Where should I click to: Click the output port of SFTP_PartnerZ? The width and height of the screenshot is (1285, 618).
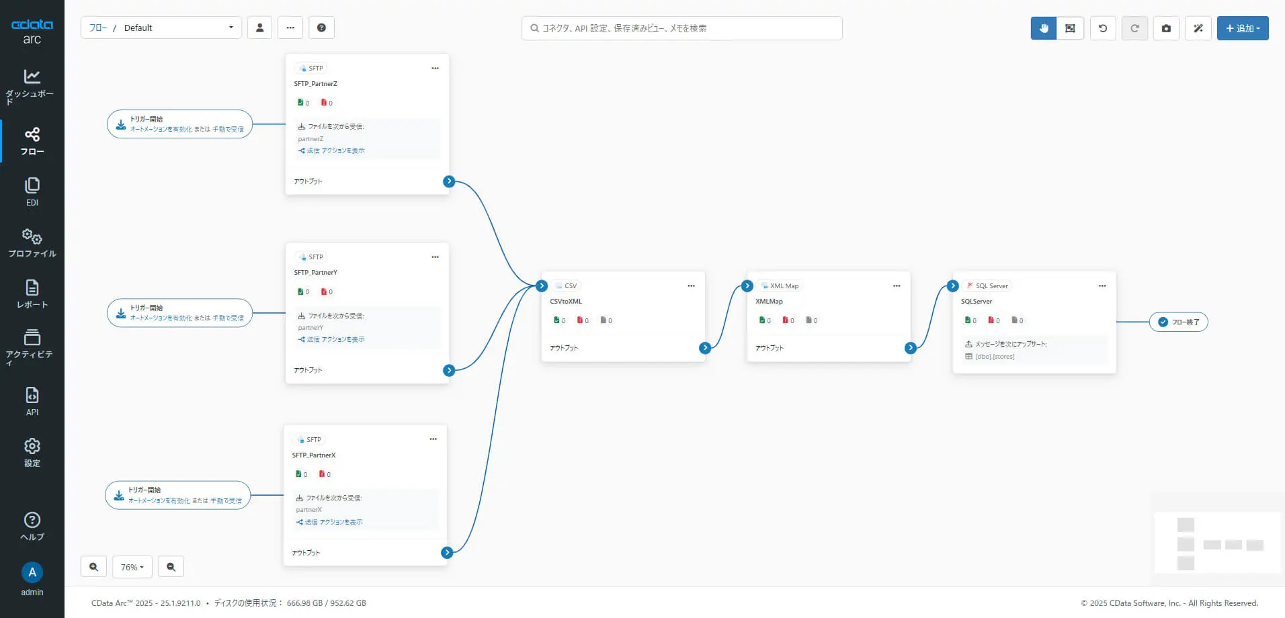click(x=449, y=181)
